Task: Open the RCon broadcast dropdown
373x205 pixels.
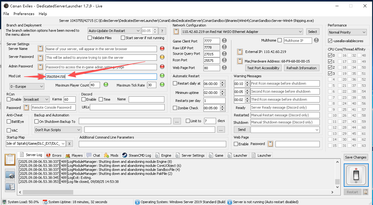Action: tap(36, 99)
